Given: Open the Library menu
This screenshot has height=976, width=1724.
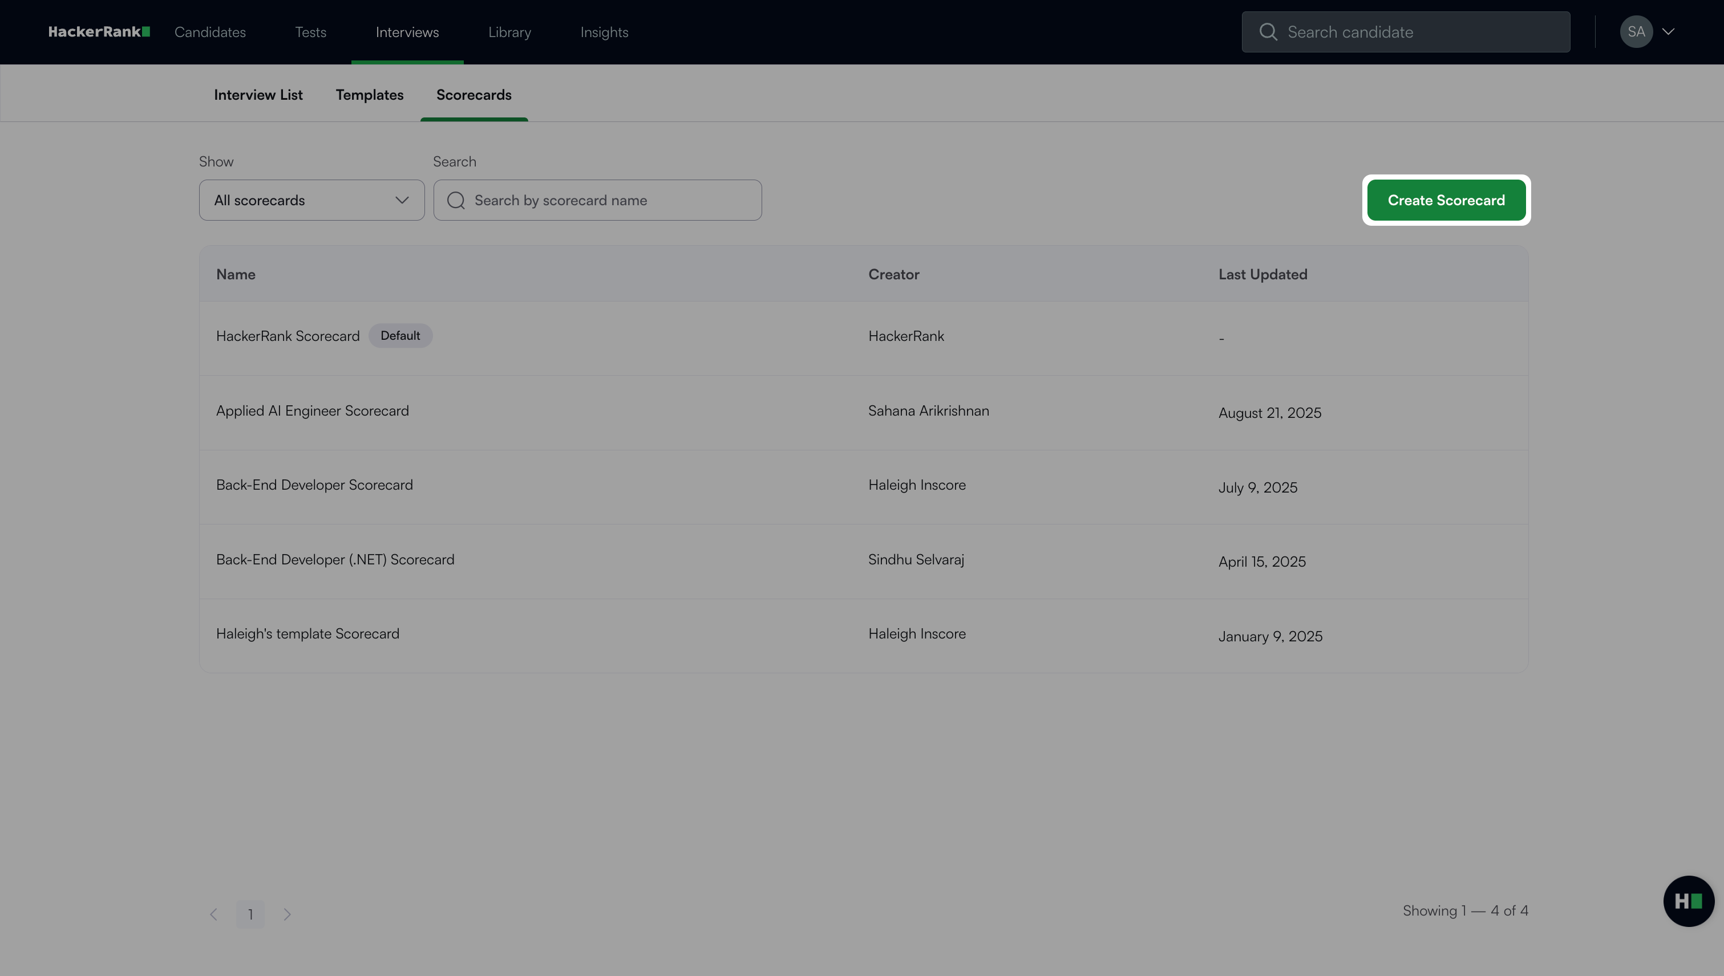Looking at the screenshot, I should pos(509,32).
